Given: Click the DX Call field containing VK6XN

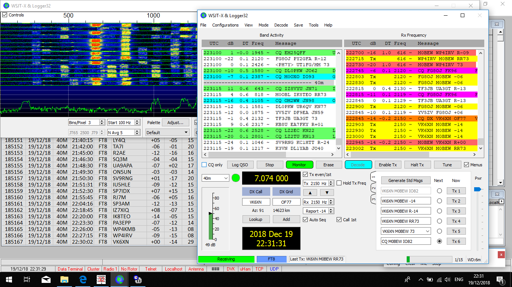Looking at the screenshot, I should pyautogui.click(x=256, y=202).
